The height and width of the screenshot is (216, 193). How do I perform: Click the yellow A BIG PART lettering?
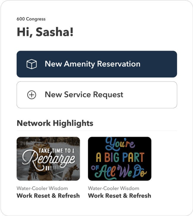click(x=120, y=158)
